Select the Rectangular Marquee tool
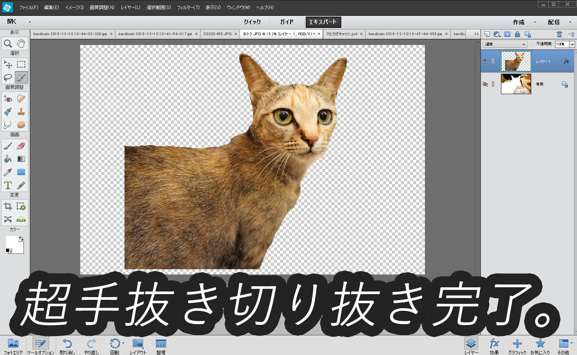577x355 pixels. 21,64
